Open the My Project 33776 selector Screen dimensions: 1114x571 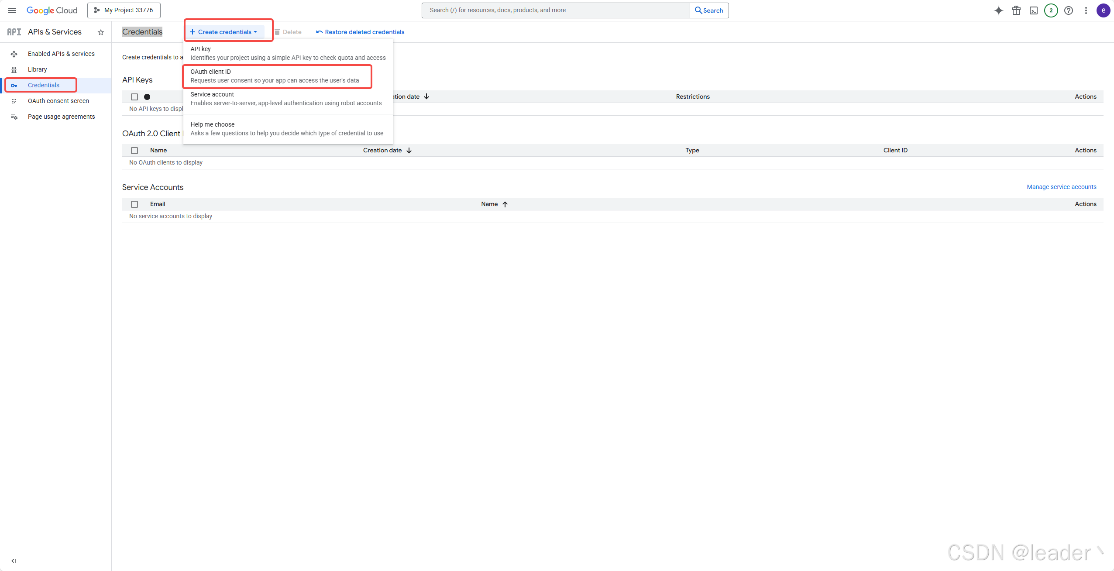124,10
